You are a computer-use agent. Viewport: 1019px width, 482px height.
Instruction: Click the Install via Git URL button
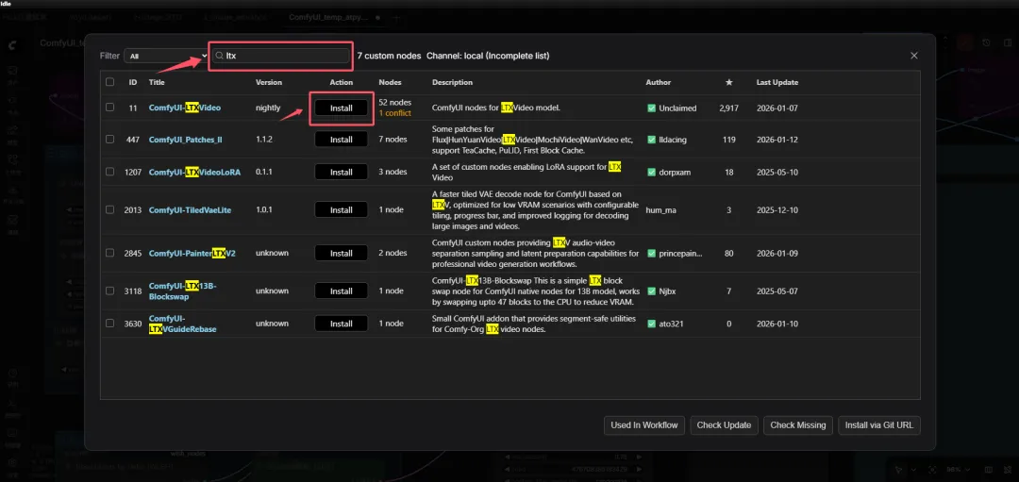tap(879, 424)
